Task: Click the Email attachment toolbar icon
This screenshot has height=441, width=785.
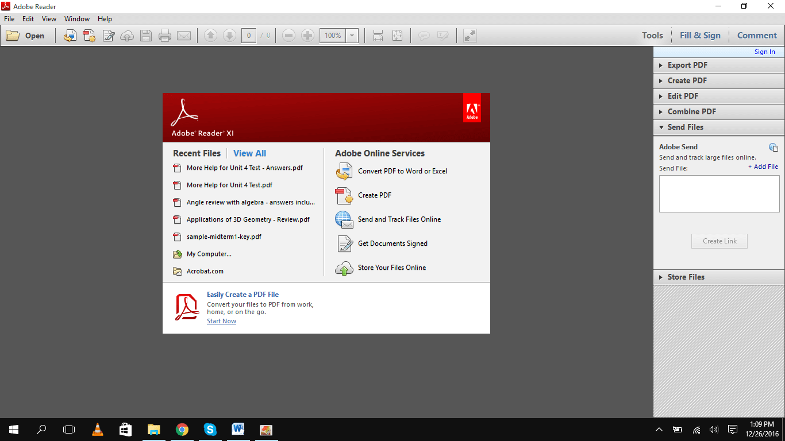Action: [x=183, y=35]
